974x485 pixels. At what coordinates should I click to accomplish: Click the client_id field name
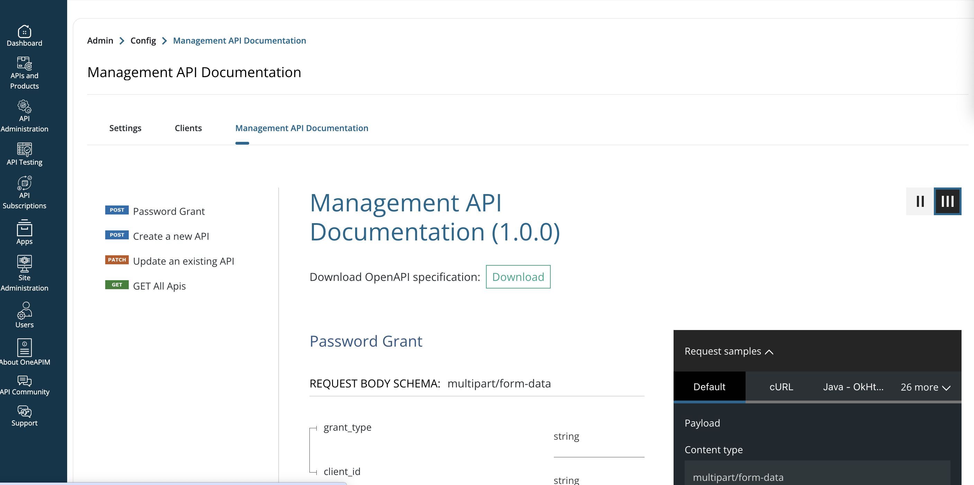[342, 472]
